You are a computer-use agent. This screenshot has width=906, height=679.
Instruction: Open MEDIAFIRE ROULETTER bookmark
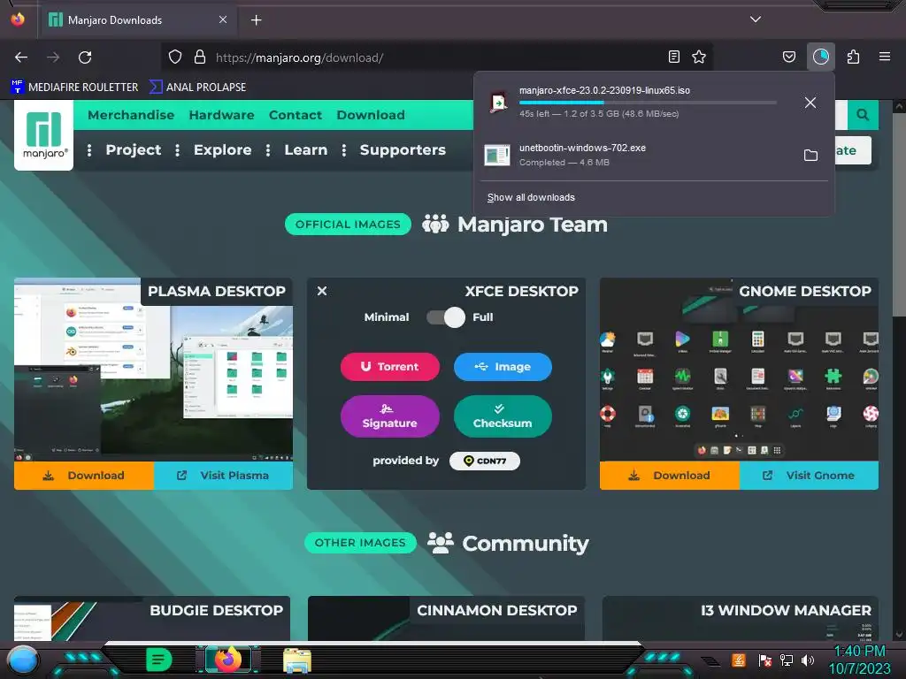[74, 88]
